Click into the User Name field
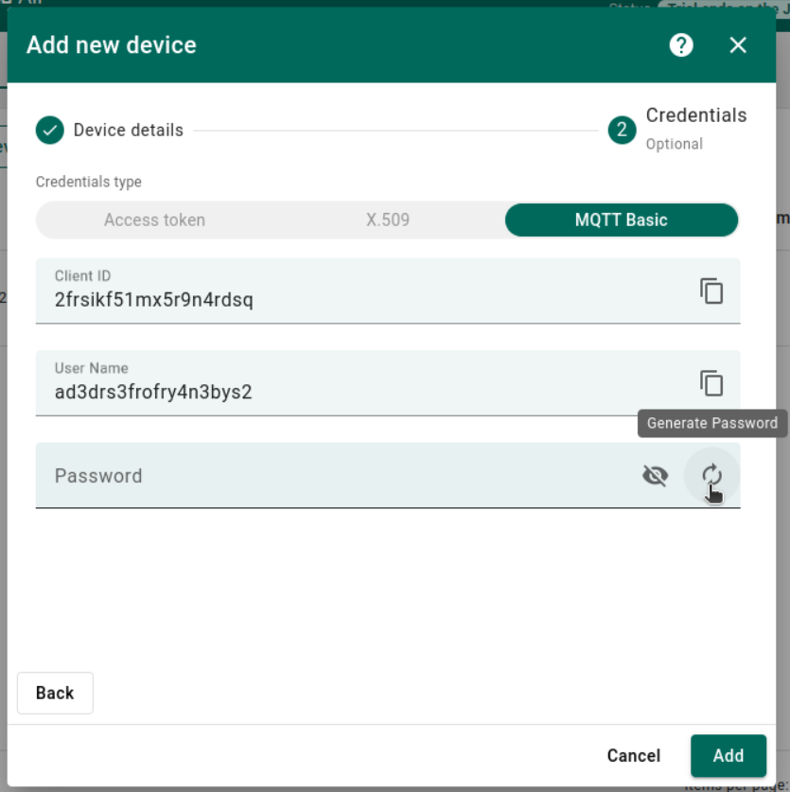Viewport: 790px width, 792px height. 360,392
